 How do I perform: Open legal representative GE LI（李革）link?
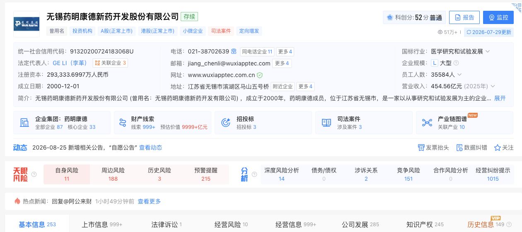(70, 63)
